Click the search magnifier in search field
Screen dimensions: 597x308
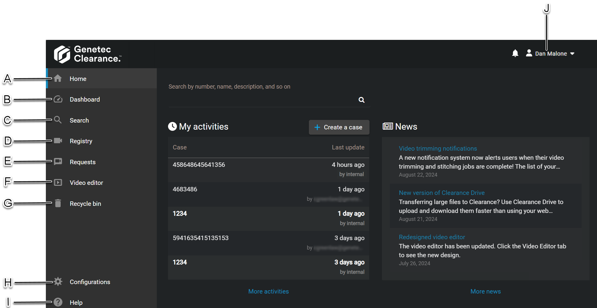(362, 100)
